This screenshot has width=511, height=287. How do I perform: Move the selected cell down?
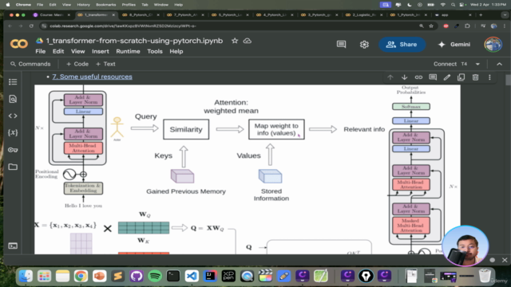[405, 77]
